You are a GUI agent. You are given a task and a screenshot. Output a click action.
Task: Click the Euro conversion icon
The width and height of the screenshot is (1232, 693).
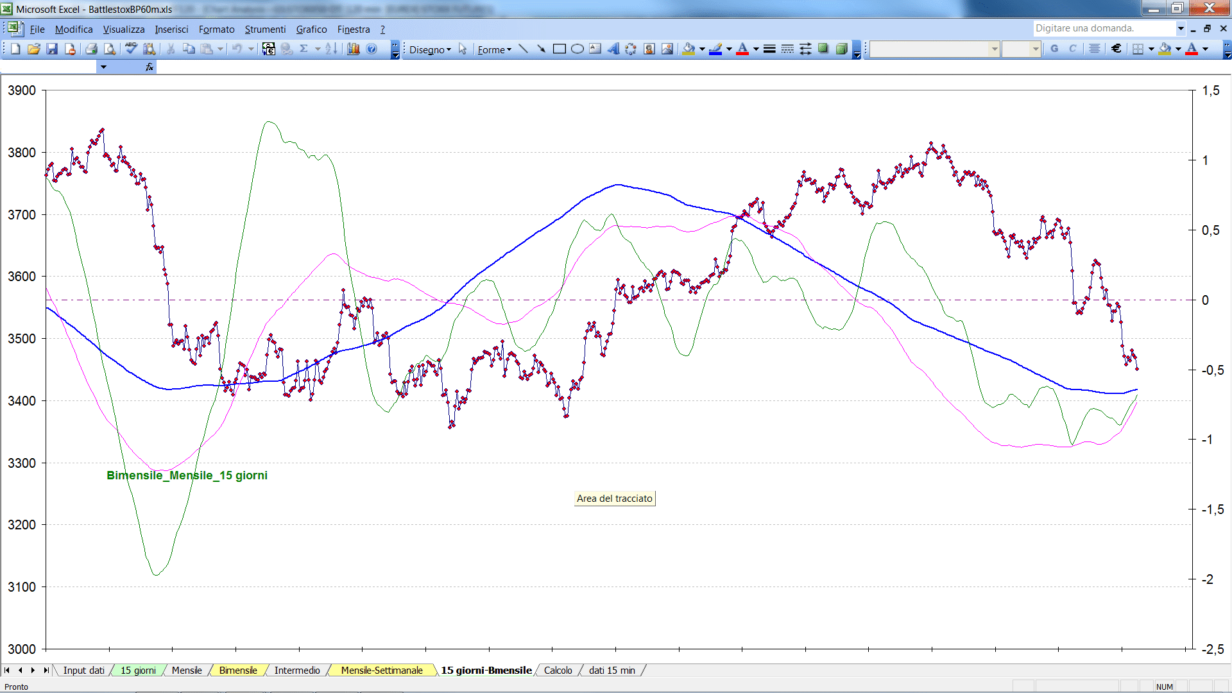(269, 49)
